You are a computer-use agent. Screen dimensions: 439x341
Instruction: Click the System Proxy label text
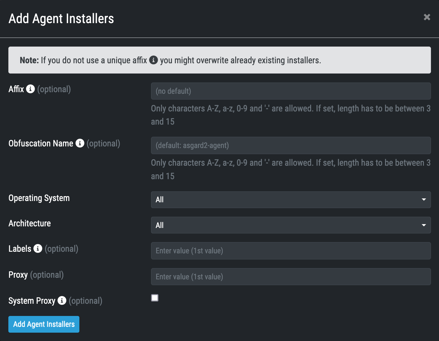(32, 301)
